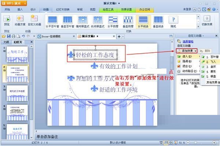
Task: Choose 百叶窗 entrance effect
Action: point(210,57)
